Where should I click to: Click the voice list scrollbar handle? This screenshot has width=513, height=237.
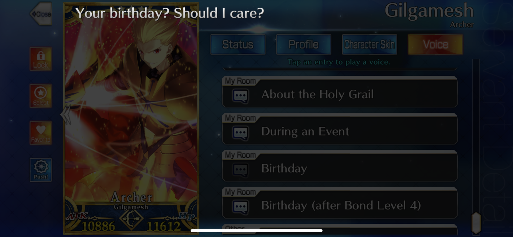coord(476,223)
